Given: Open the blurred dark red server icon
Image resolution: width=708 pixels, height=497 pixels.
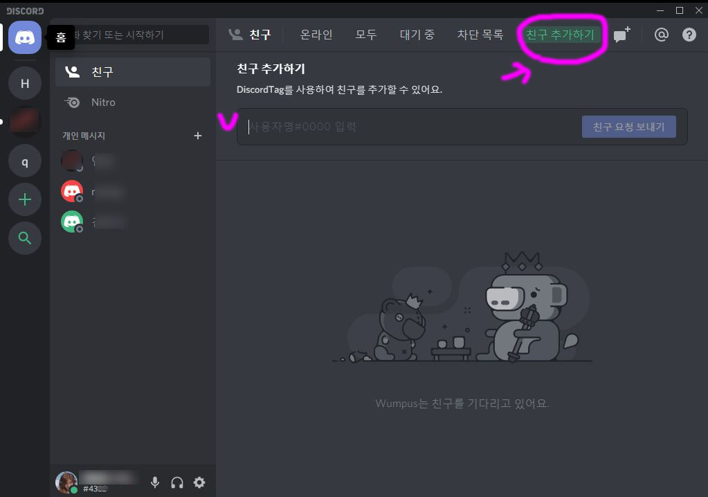Looking at the screenshot, I should click(25, 122).
